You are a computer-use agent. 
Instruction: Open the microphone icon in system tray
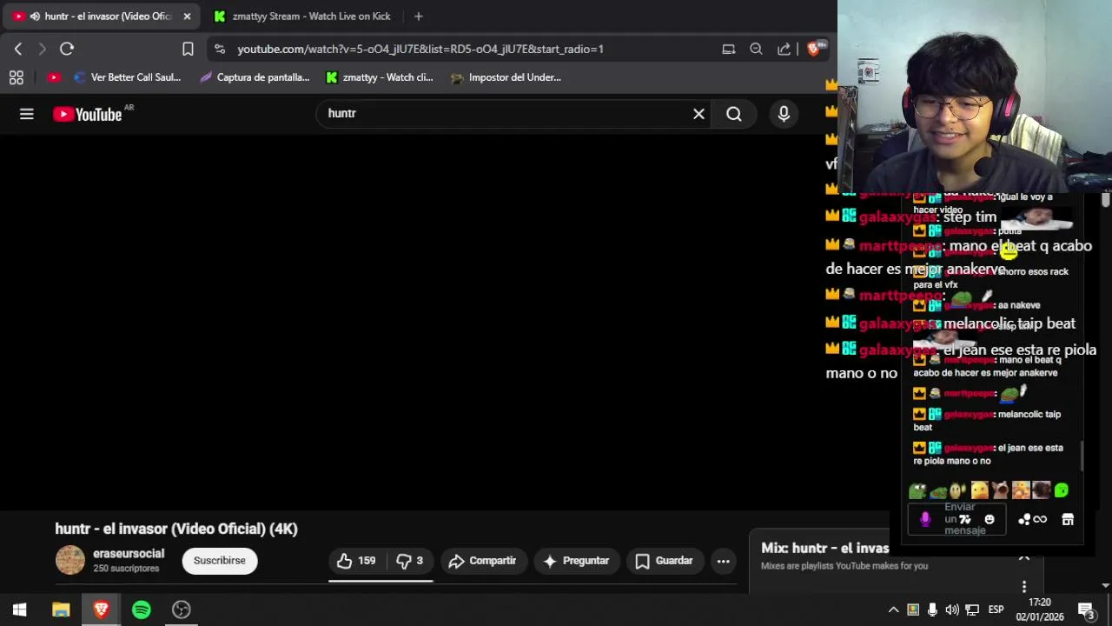tap(932, 609)
